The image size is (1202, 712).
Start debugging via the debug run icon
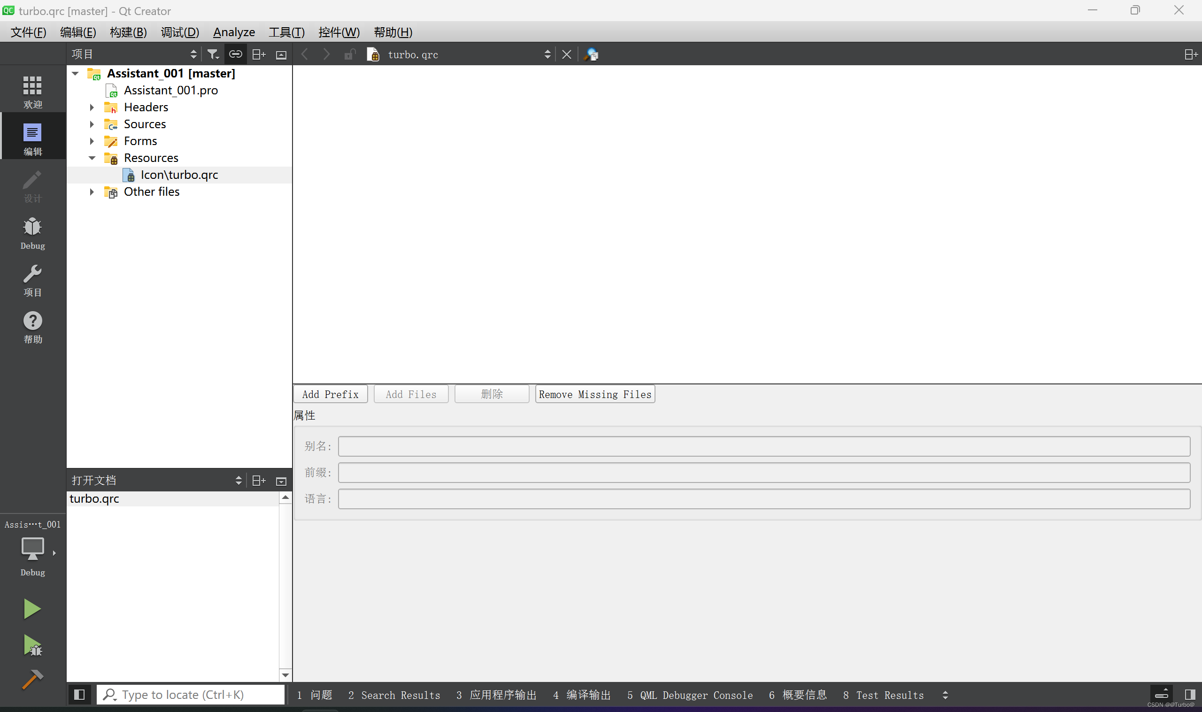click(x=31, y=644)
